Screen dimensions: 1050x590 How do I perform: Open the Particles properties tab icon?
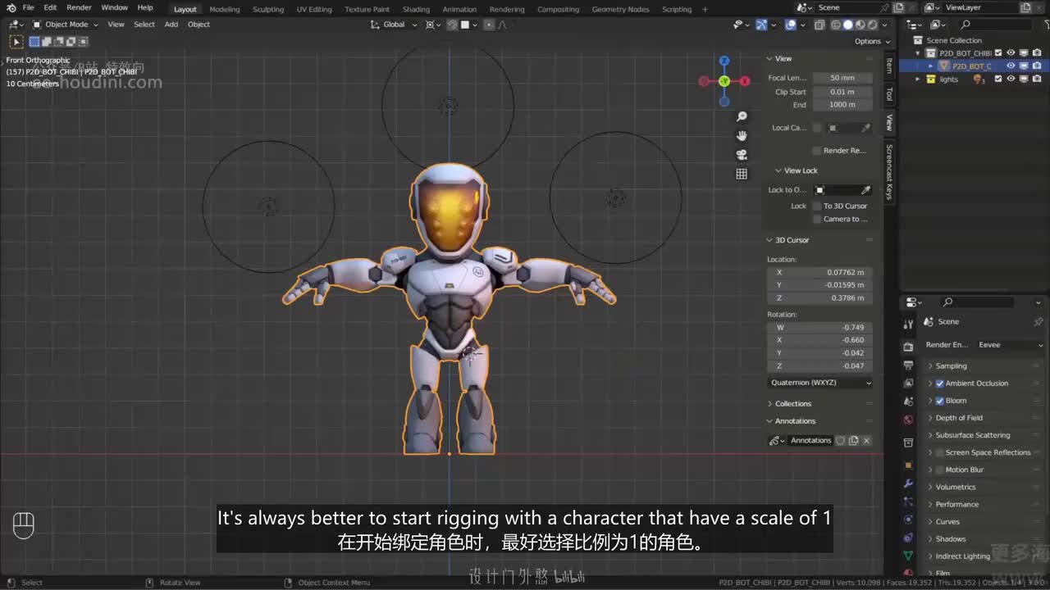tap(908, 501)
